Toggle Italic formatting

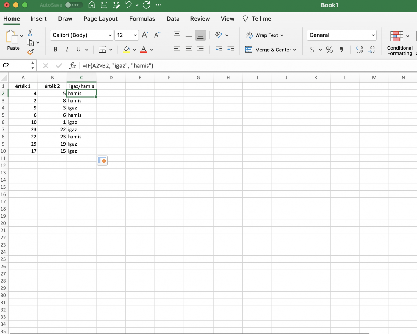pos(67,50)
